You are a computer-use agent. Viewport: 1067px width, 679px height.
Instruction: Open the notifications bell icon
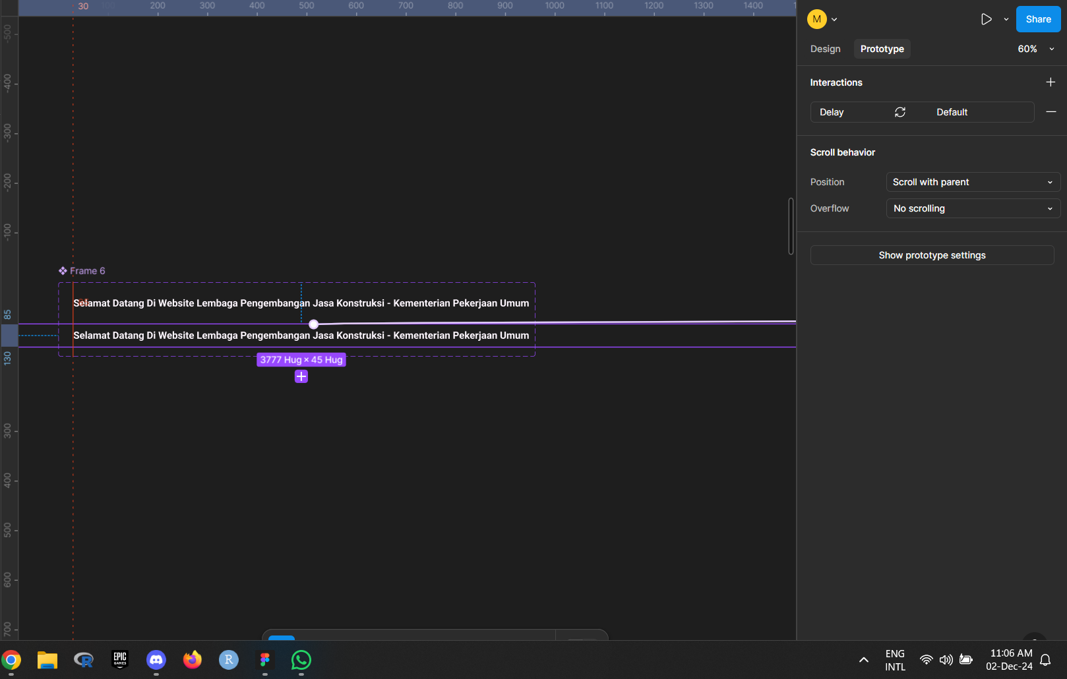pyautogui.click(x=1045, y=660)
